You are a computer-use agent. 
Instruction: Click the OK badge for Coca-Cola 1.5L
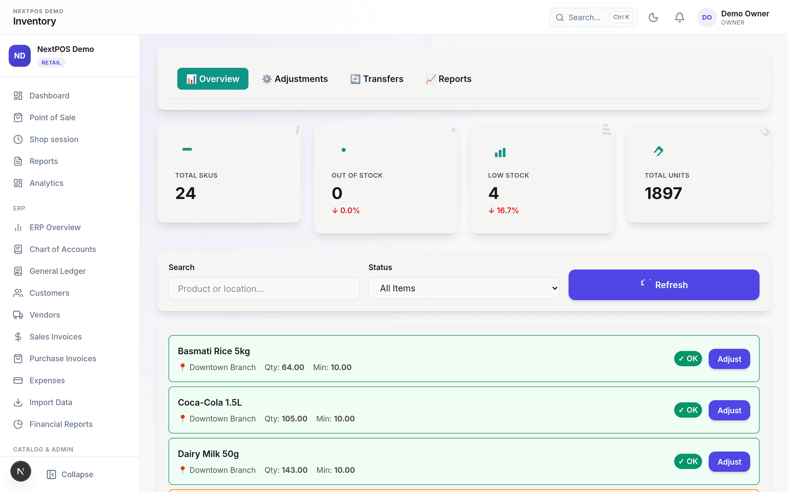click(688, 410)
